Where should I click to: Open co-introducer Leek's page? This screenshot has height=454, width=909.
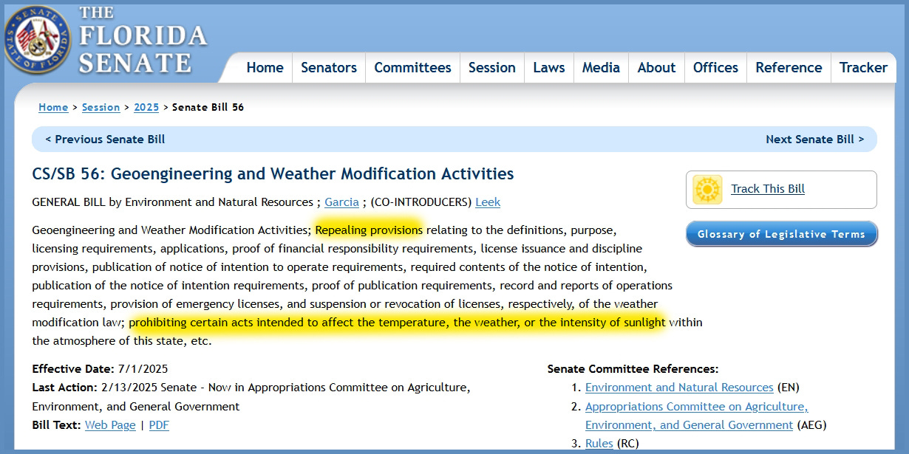click(488, 202)
